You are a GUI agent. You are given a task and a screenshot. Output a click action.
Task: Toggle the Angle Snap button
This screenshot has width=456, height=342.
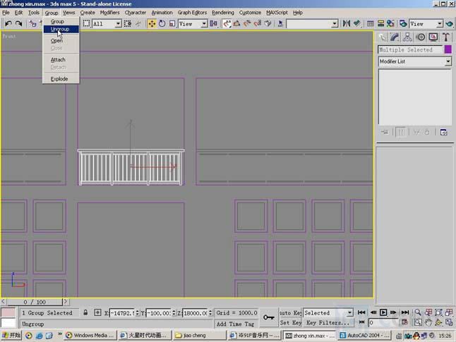click(x=237, y=23)
